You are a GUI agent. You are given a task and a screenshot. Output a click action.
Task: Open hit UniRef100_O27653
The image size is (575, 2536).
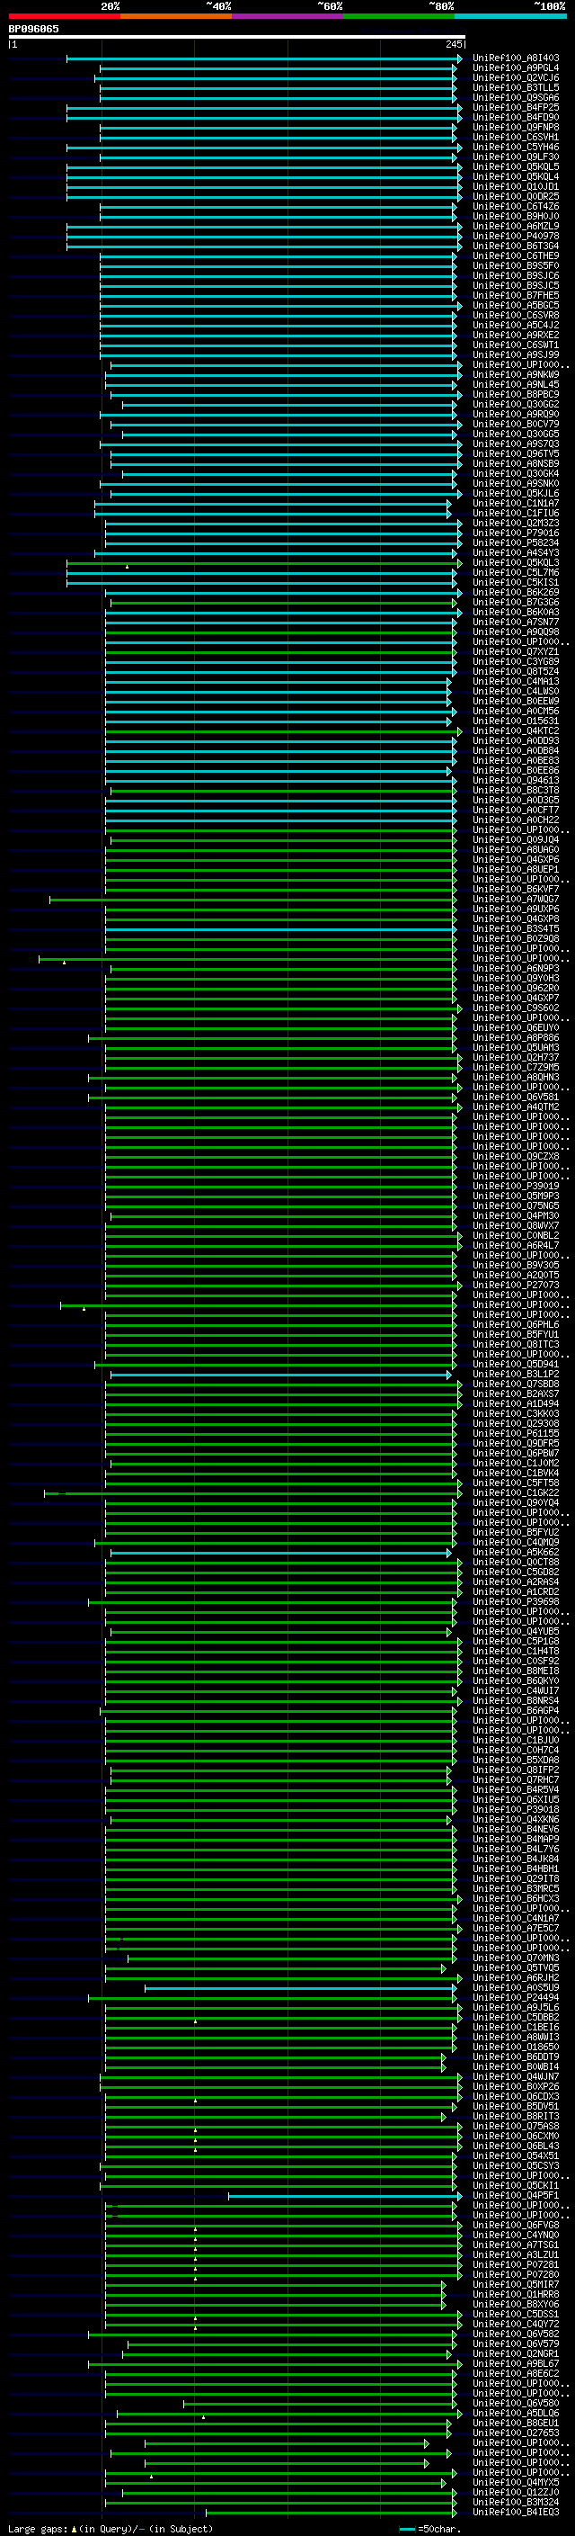pyautogui.click(x=516, y=2433)
